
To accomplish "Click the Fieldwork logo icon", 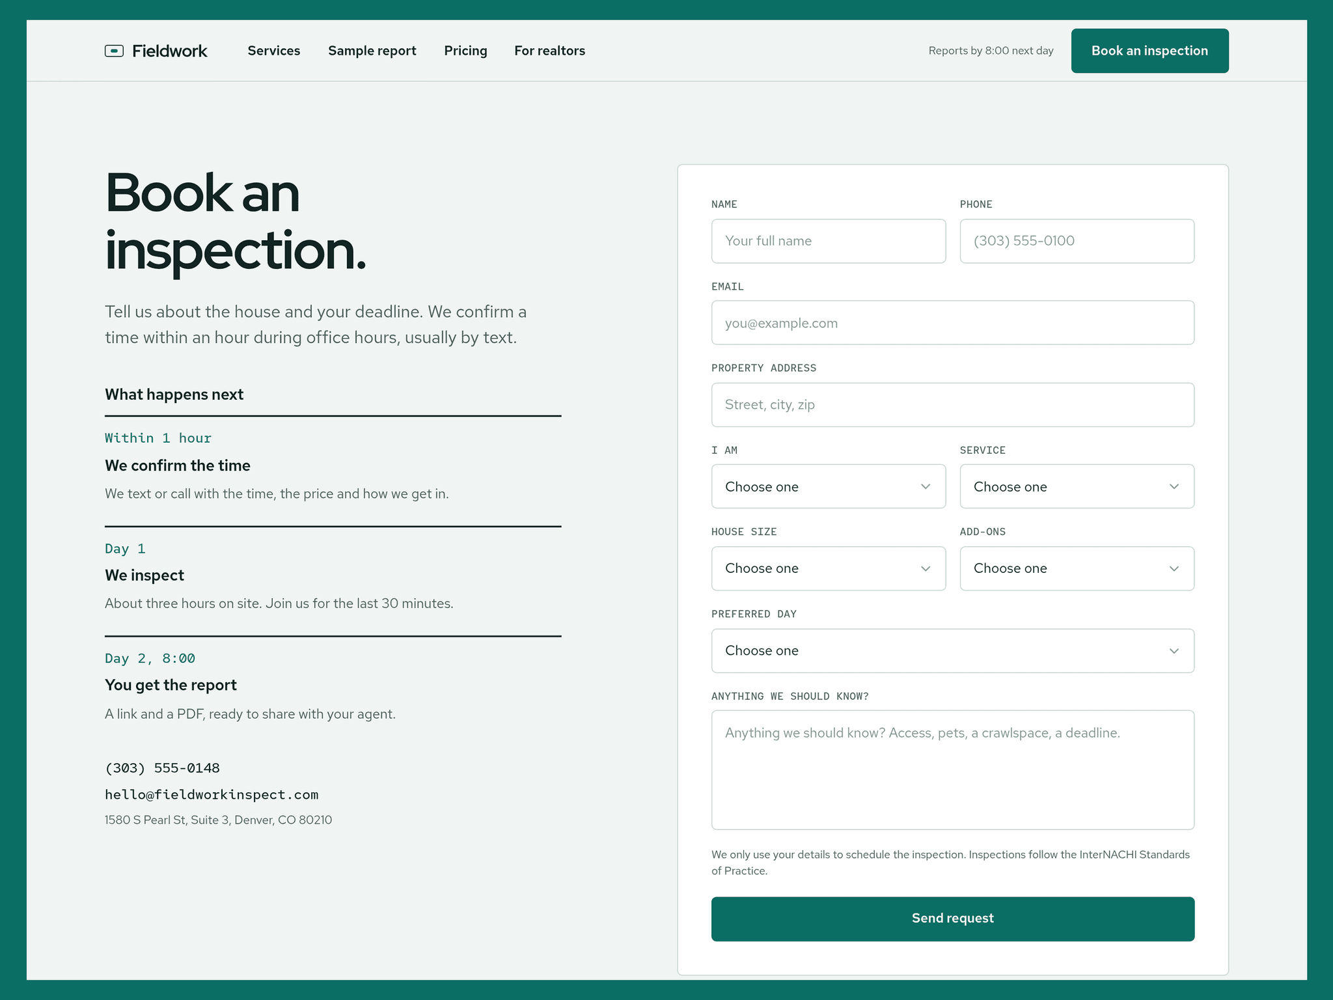I will [114, 51].
